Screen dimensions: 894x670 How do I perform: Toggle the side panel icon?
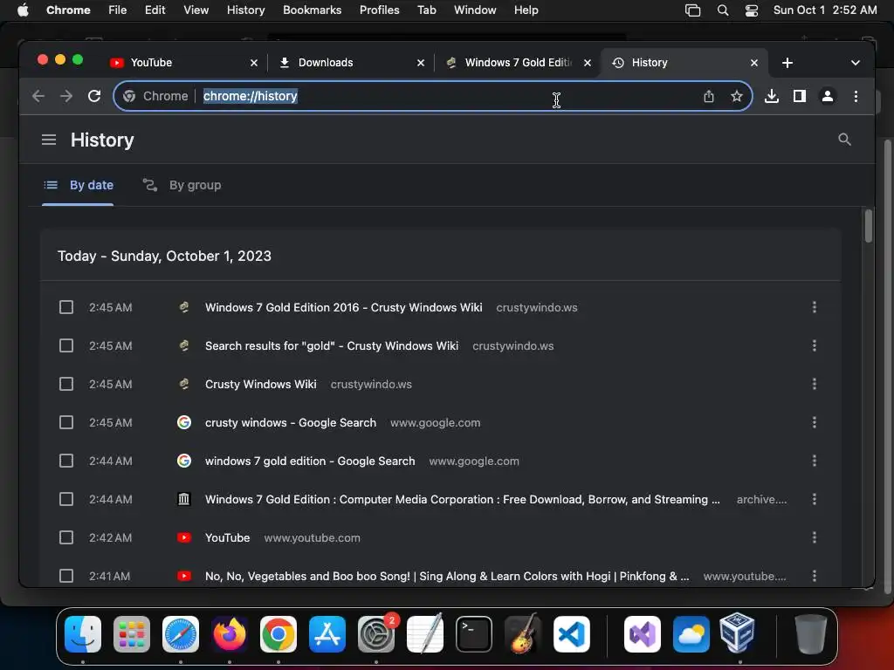pos(800,96)
